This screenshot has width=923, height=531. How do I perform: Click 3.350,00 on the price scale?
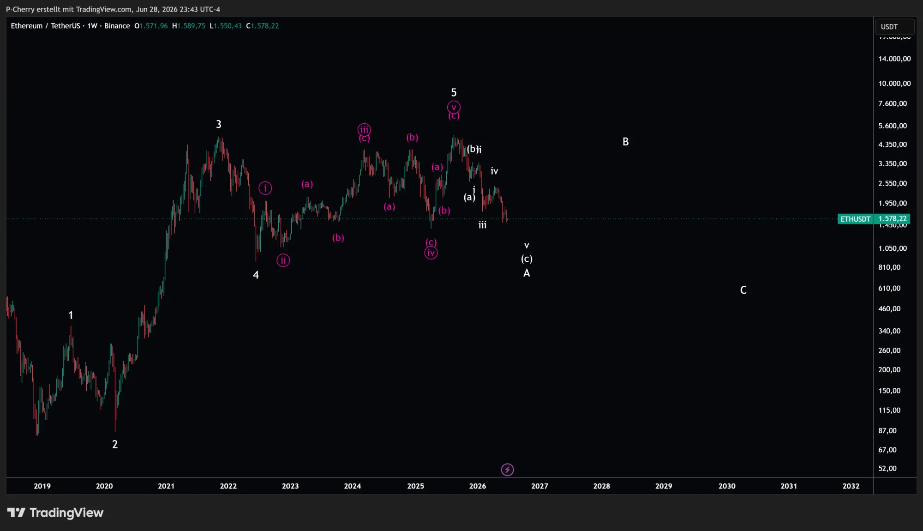(893, 164)
